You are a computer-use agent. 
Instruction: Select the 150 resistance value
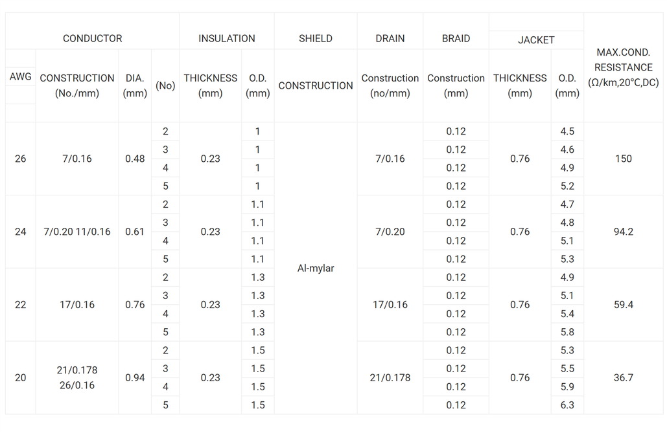tap(623, 159)
